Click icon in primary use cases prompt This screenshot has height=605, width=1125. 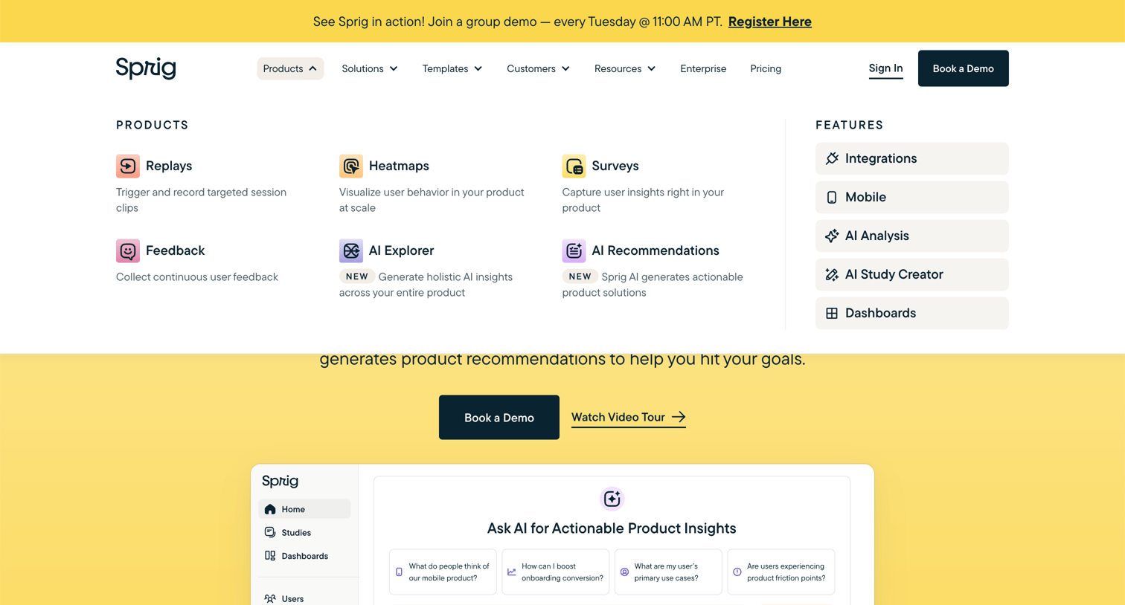point(625,572)
